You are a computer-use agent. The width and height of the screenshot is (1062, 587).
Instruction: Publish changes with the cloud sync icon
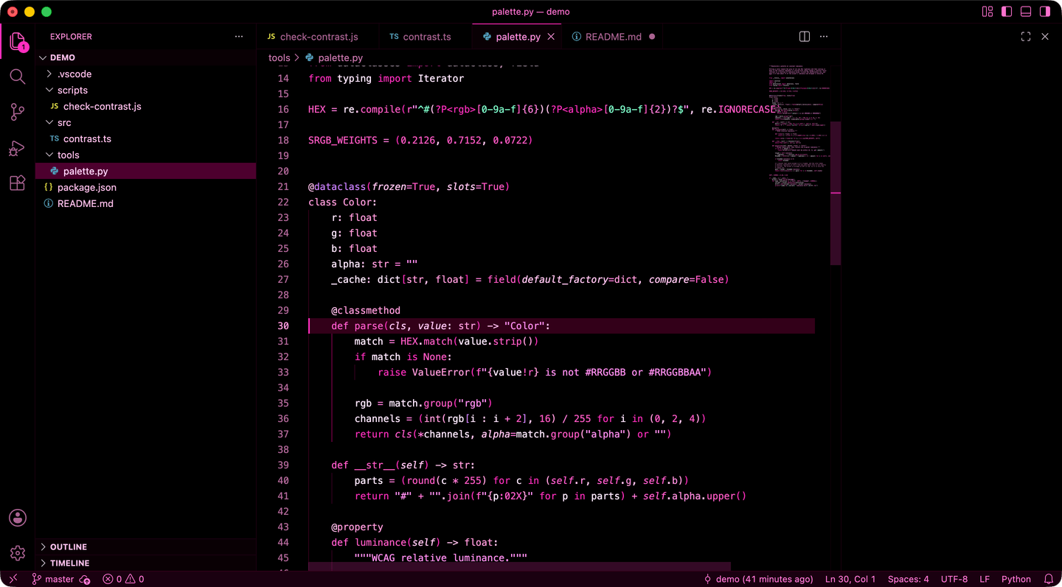point(85,579)
